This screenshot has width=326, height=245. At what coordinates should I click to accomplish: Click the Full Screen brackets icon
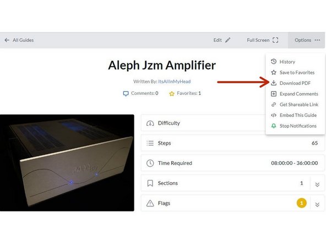point(275,40)
